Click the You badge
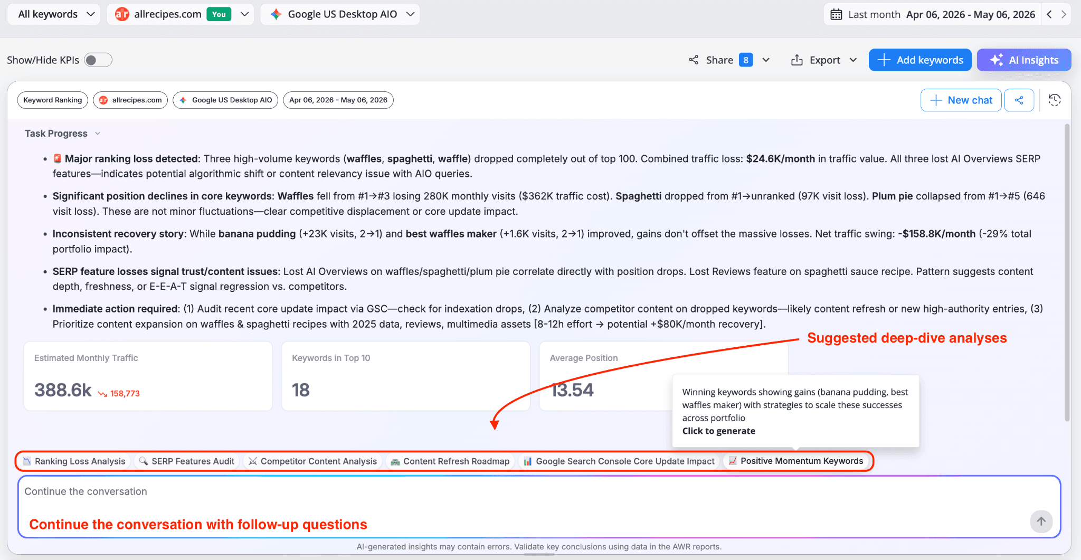Image resolution: width=1081 pixels, height=560 pixels. point(219,14)
